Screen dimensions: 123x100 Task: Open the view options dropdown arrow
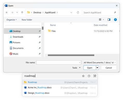104,20
